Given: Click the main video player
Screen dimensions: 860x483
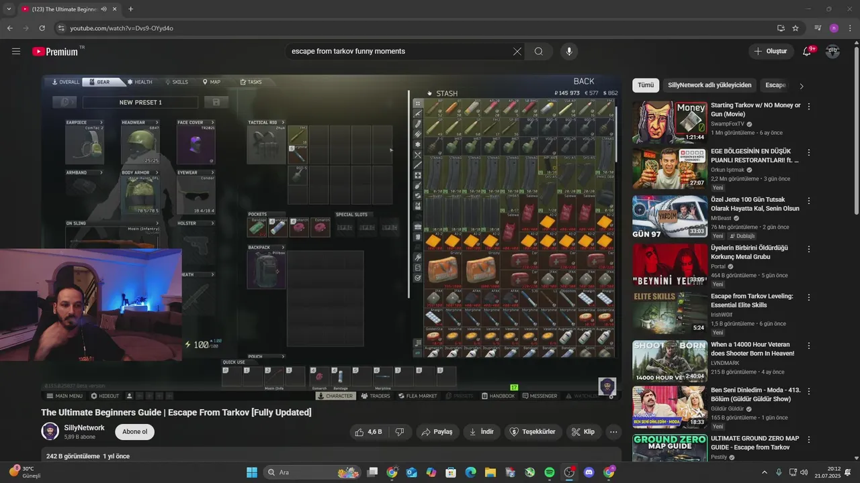Looking at the screenshot, I should tap(331, 238).
